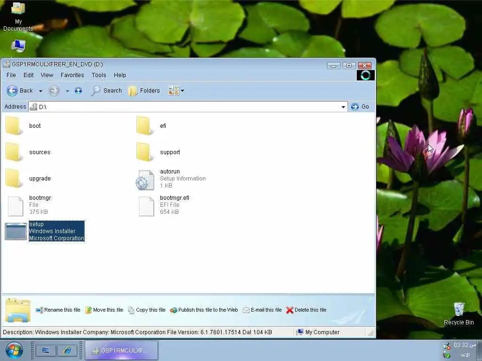Select the sources folder icon
Screen dimensions: 482x361
(x=14, y=152)
